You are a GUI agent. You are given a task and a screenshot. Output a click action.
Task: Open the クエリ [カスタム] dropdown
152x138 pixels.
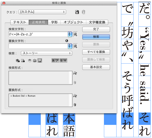click(42, 12)
